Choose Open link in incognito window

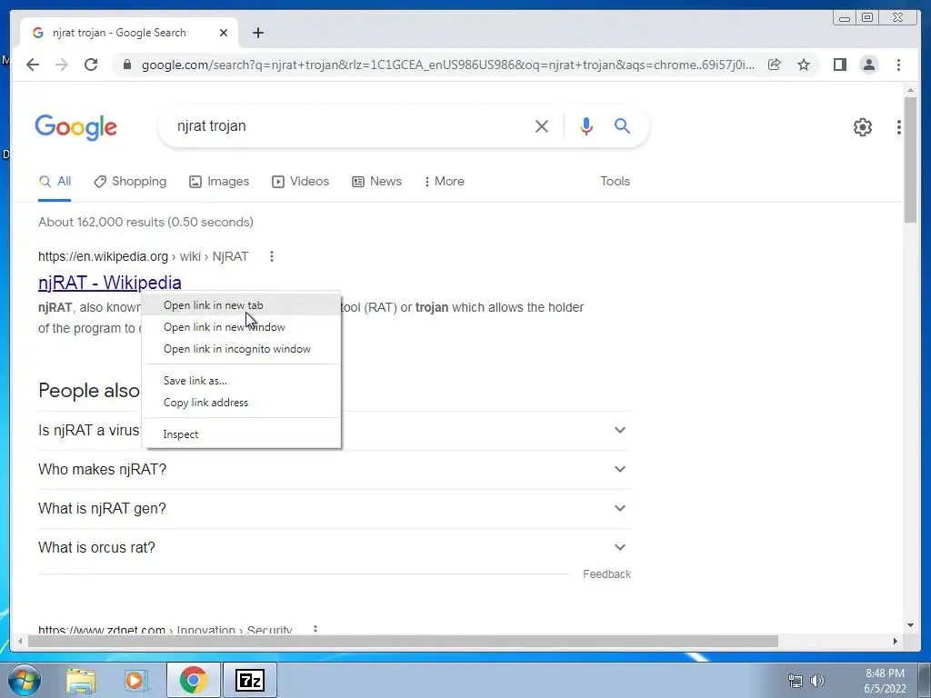pyautogui.click(x=242, y=349)
